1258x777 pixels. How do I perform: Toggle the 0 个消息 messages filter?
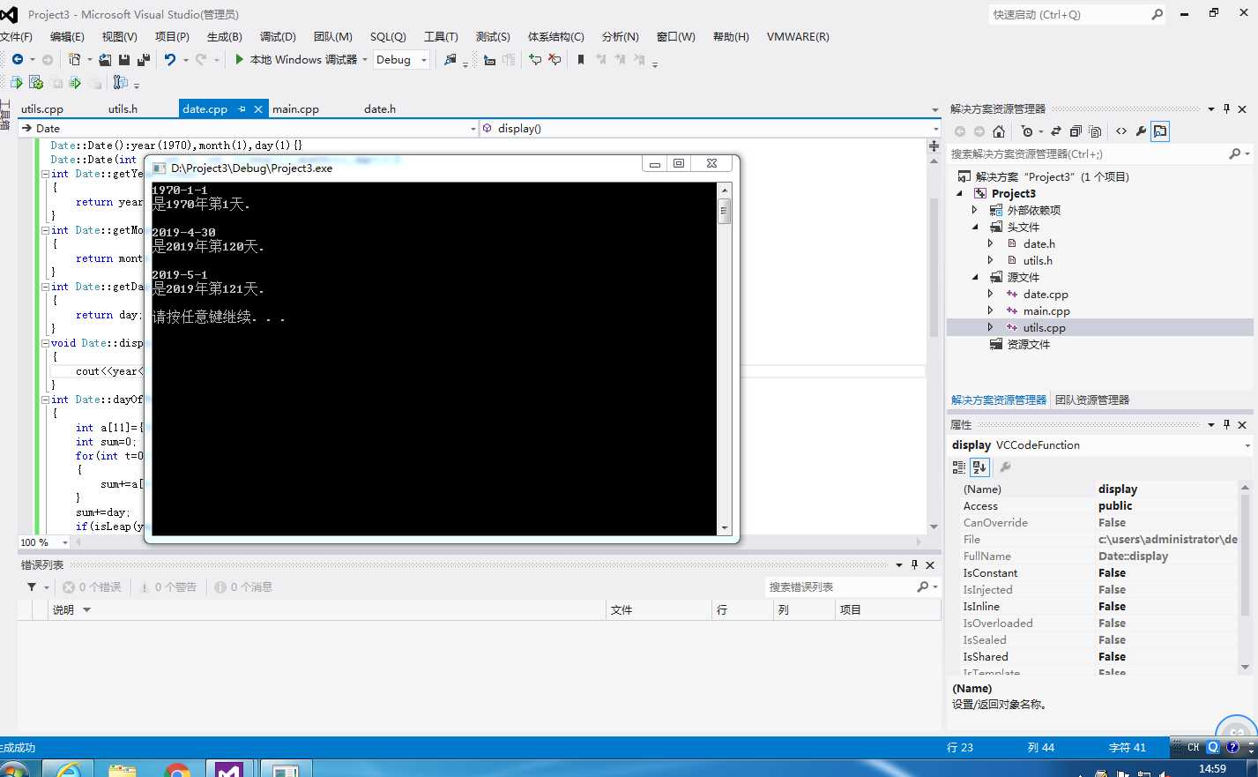(x=244, y=586)
